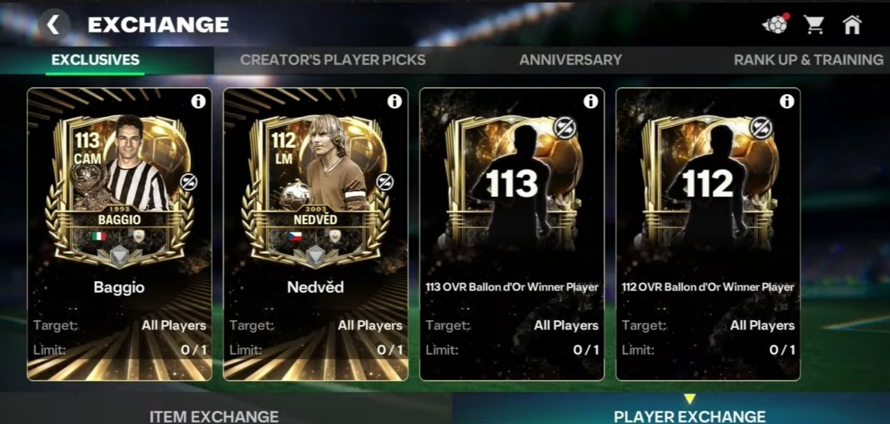890x424 pixels.
Task: Open the football notifications icon
Action: click(x=776, y=24)
